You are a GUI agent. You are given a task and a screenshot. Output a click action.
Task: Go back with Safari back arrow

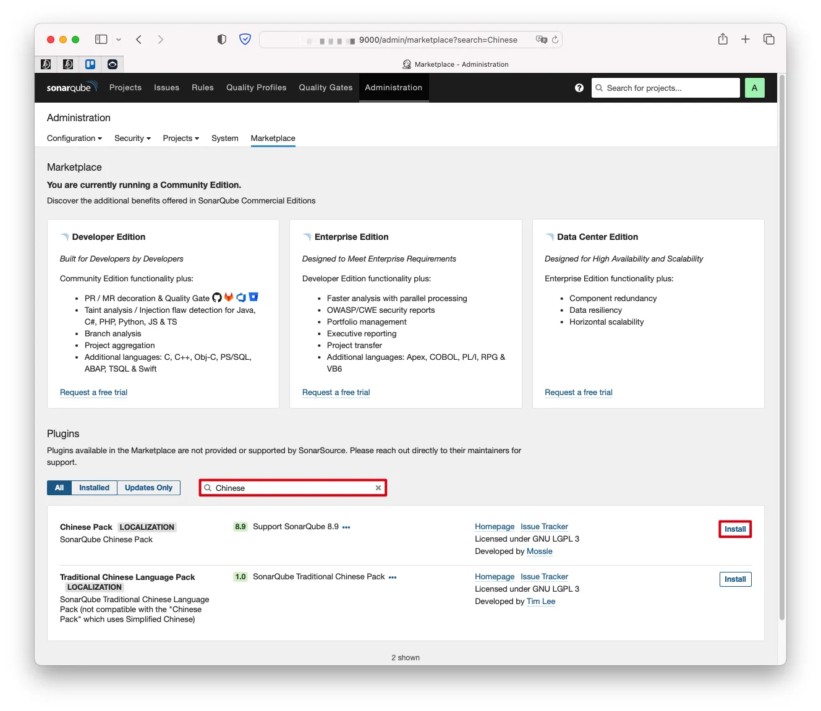[139, 40]
